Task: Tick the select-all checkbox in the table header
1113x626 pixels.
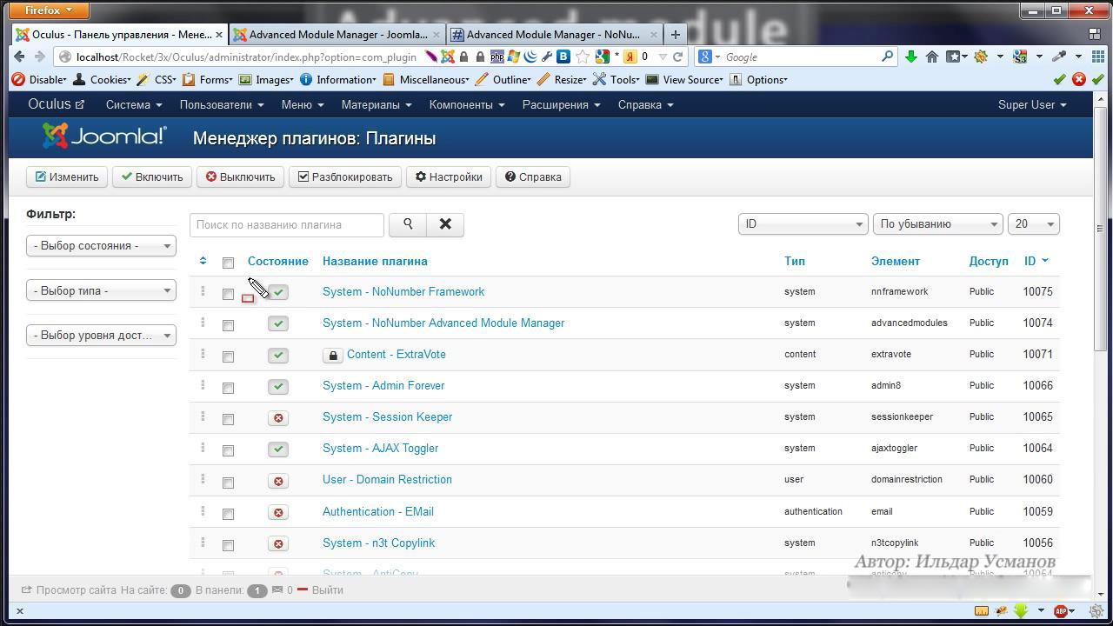Action: tap(228, 263)
